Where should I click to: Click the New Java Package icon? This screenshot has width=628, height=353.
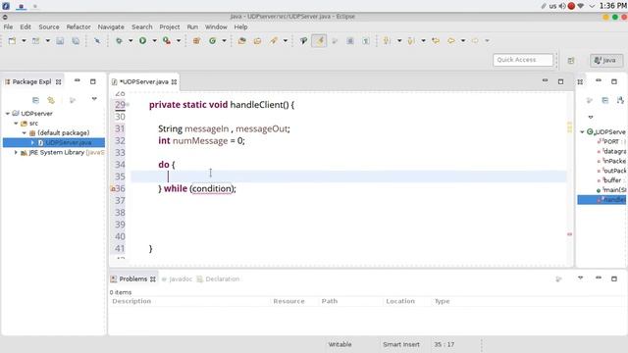[x=196, y=41]
